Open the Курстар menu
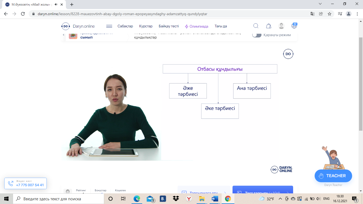Screen dimensions: 363x204 (x=146, y=26)
